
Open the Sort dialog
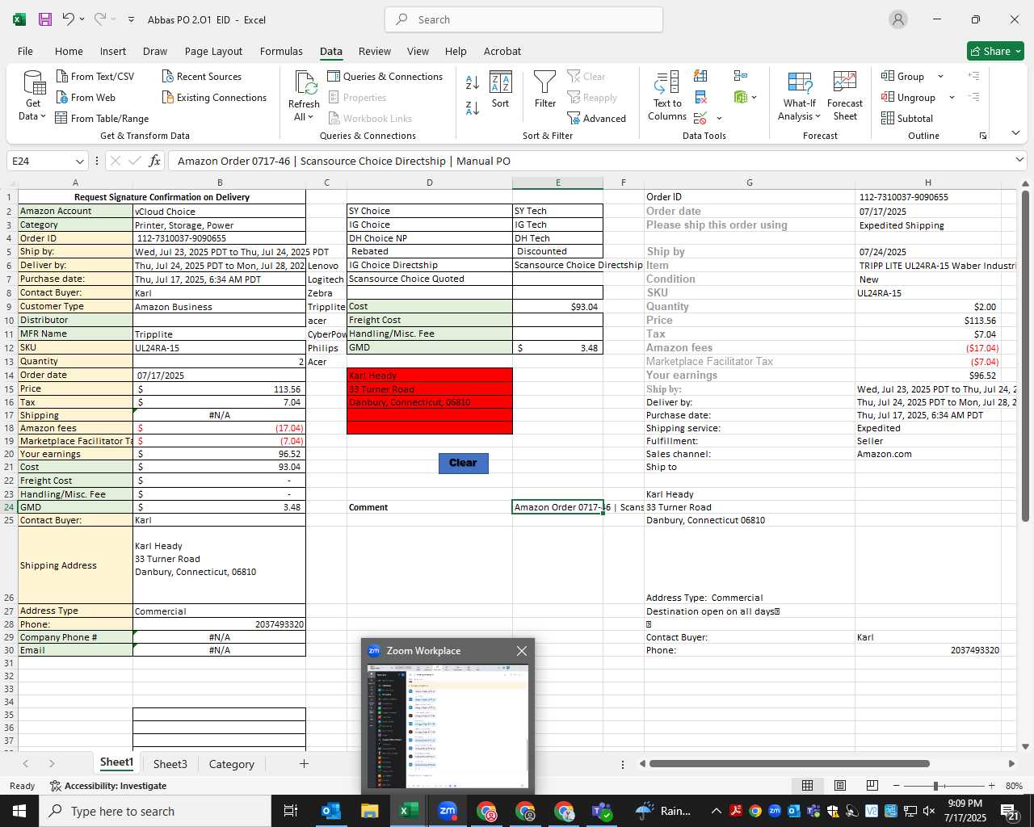(501, 90)
